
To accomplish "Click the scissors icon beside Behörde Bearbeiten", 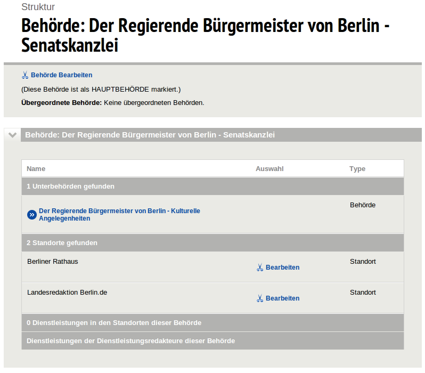I will coord(25,75).
